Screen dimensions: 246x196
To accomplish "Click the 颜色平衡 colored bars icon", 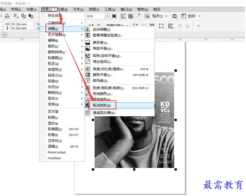I will pyautogui.click(x=88, y=75).
